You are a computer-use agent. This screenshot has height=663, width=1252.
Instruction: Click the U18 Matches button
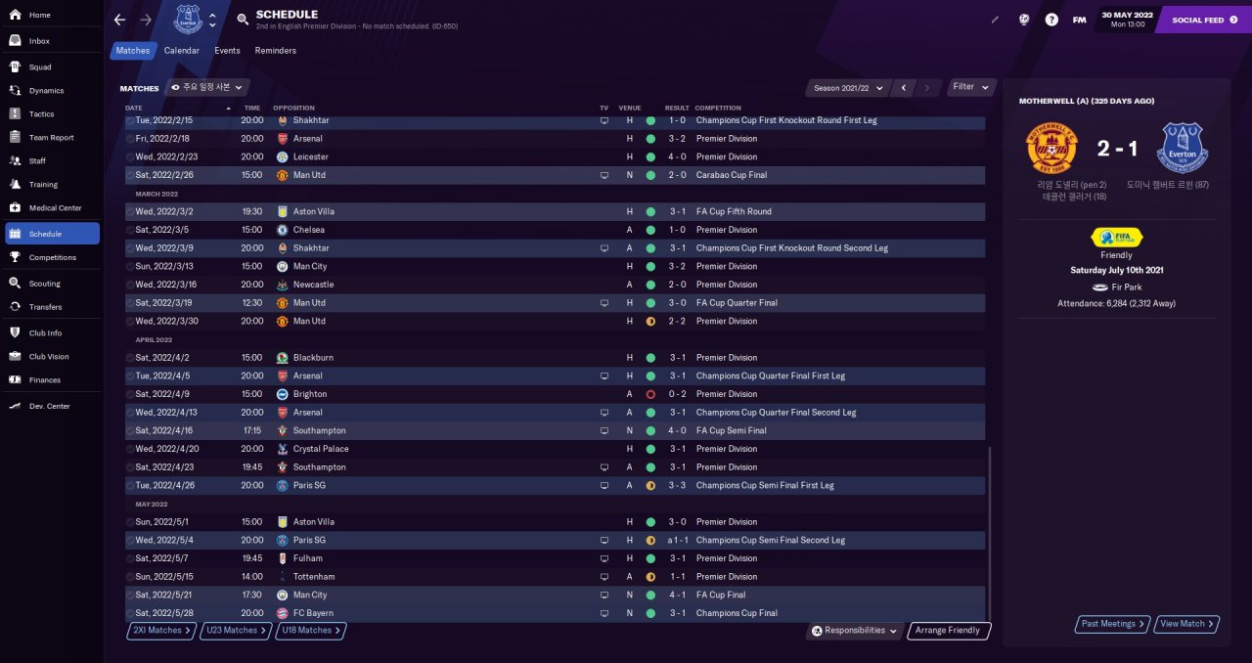coord(312,631)
